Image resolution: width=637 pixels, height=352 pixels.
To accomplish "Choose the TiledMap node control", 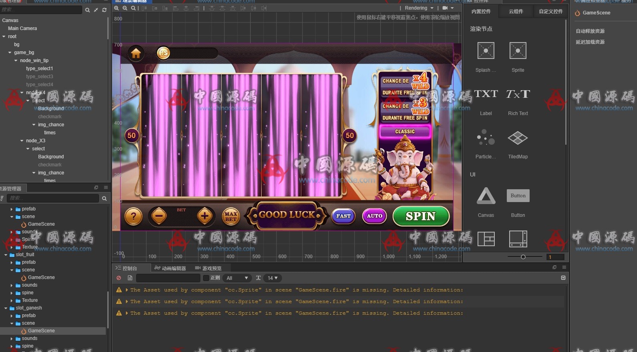I will coord(518,138).
